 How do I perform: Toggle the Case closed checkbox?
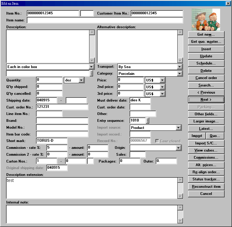coord(157,141)
